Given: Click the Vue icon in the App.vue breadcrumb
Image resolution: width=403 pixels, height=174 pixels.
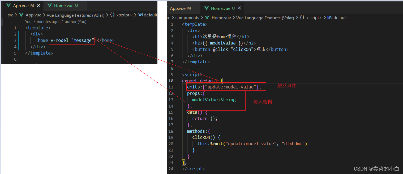Looking at the screenshot, I should [21, 15].
